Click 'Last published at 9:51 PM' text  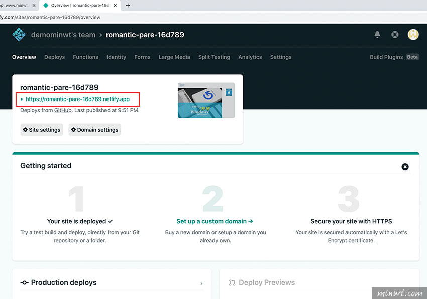click(x=106, y=110)
